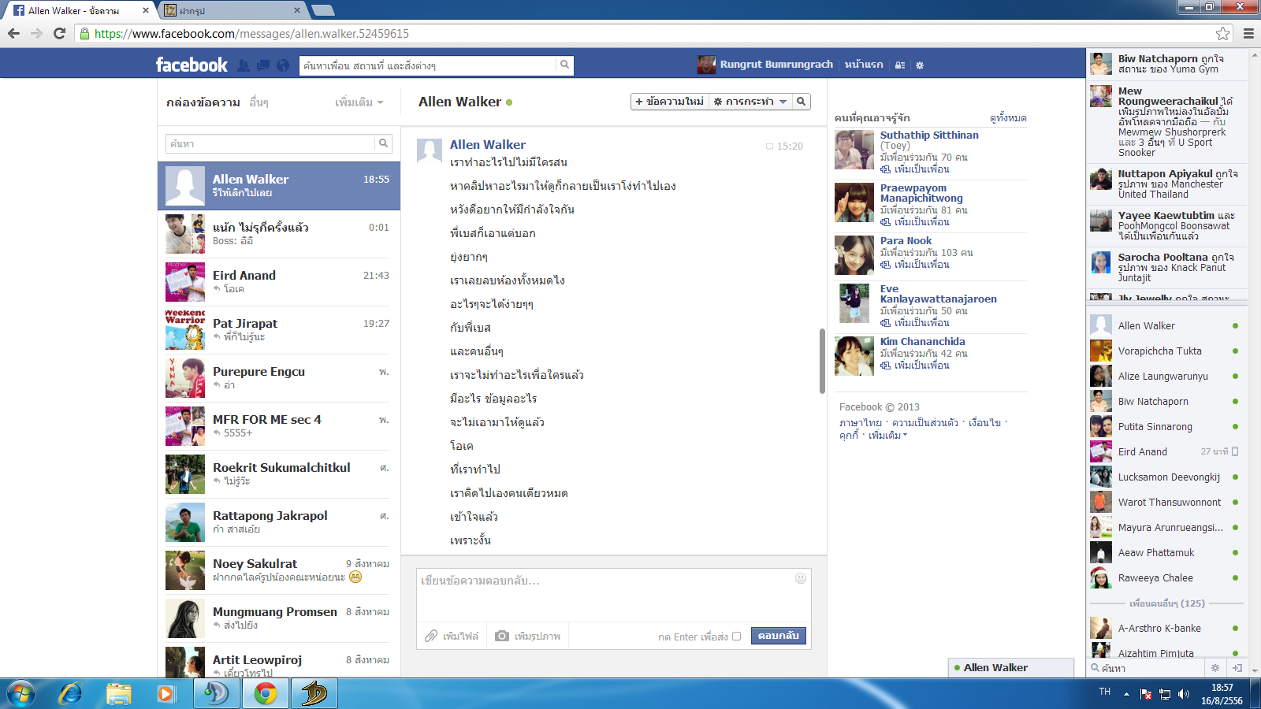Image resolution: width=1261 pixels, height=709 pixels.
Task: Click the magnifier button in Facebook top search
Action: 564,65
